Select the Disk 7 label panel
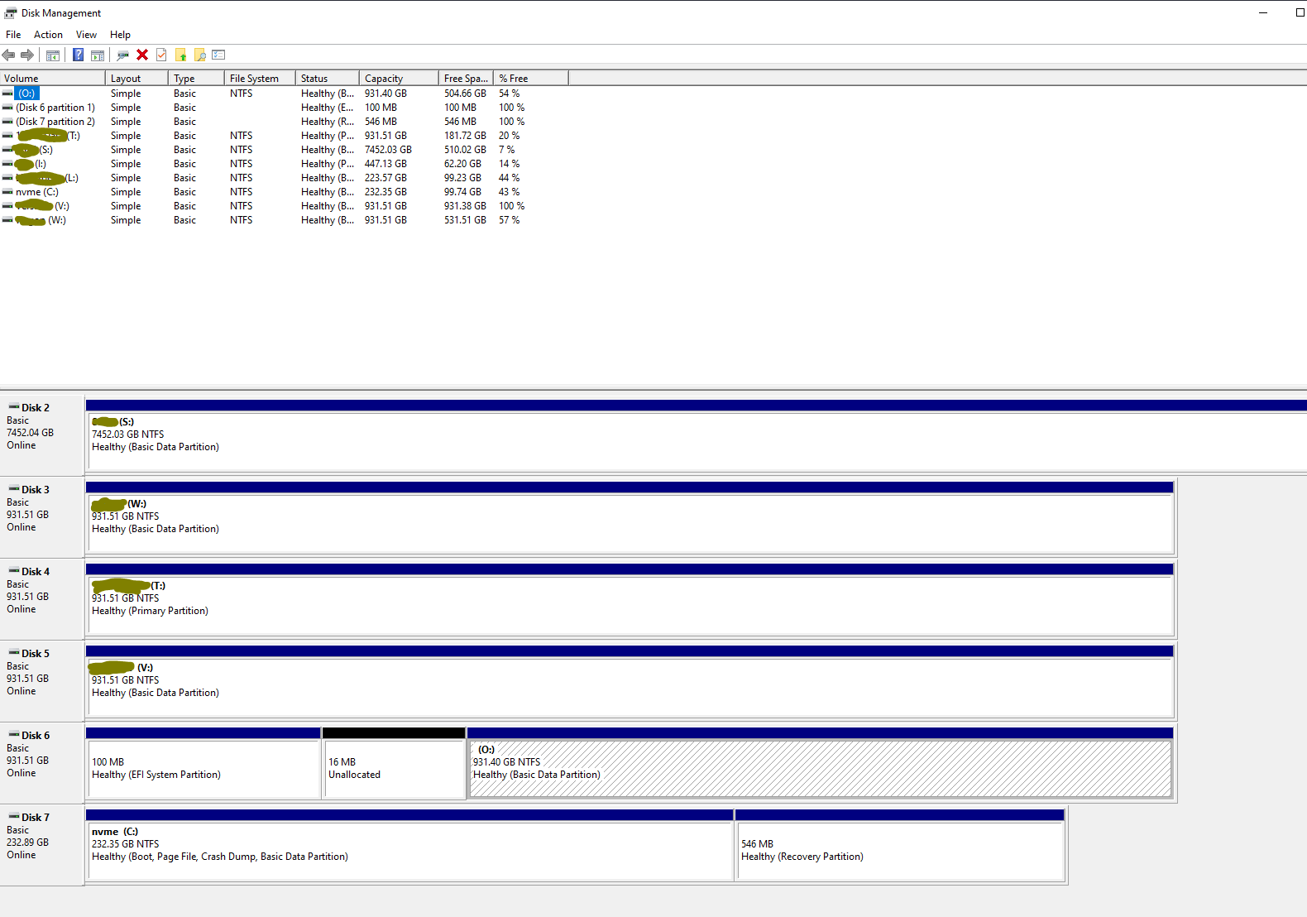Viewport: 1307px width, 917px height. tap(42, 844)
